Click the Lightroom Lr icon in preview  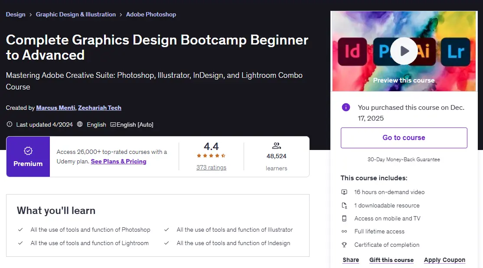456,51
